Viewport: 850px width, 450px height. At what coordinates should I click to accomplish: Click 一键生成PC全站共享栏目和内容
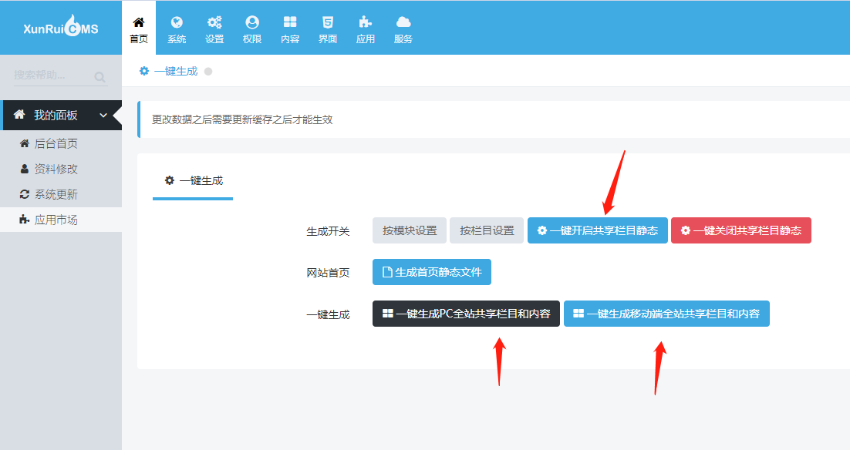(466, 313)
